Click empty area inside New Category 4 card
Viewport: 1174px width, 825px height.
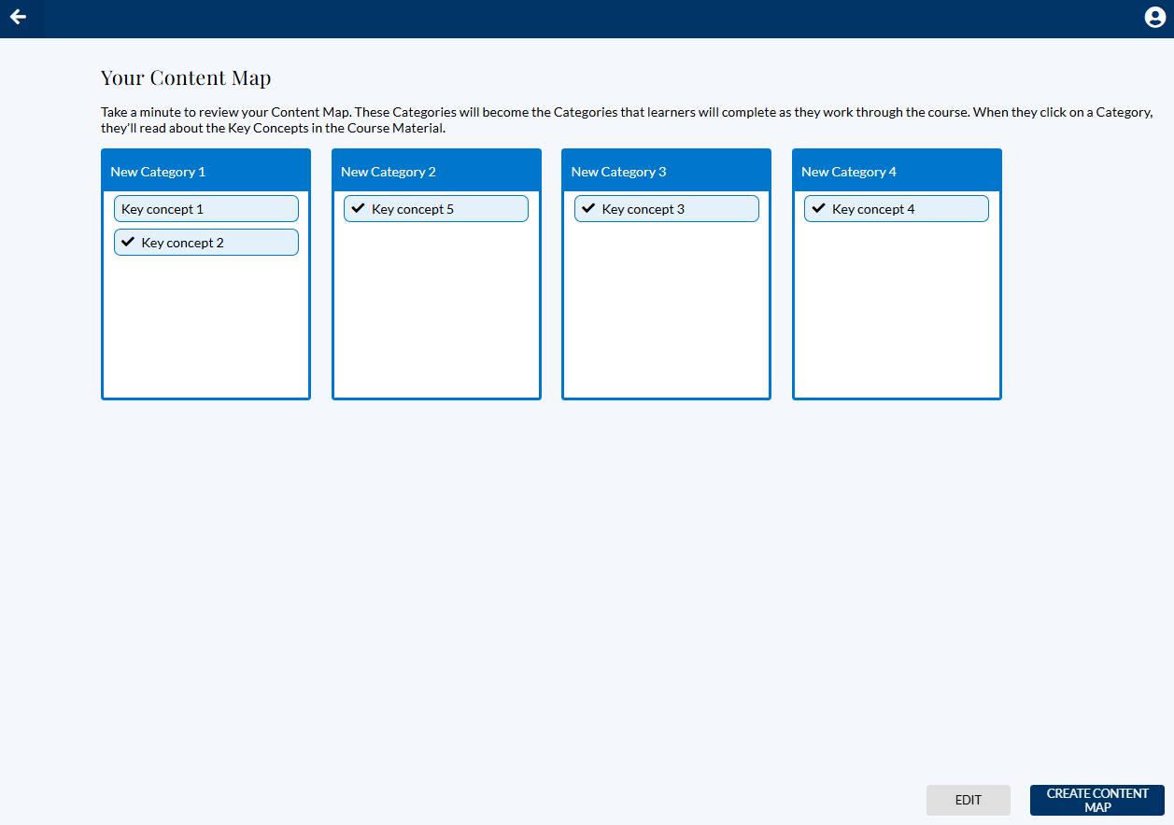tap(897, 308)
